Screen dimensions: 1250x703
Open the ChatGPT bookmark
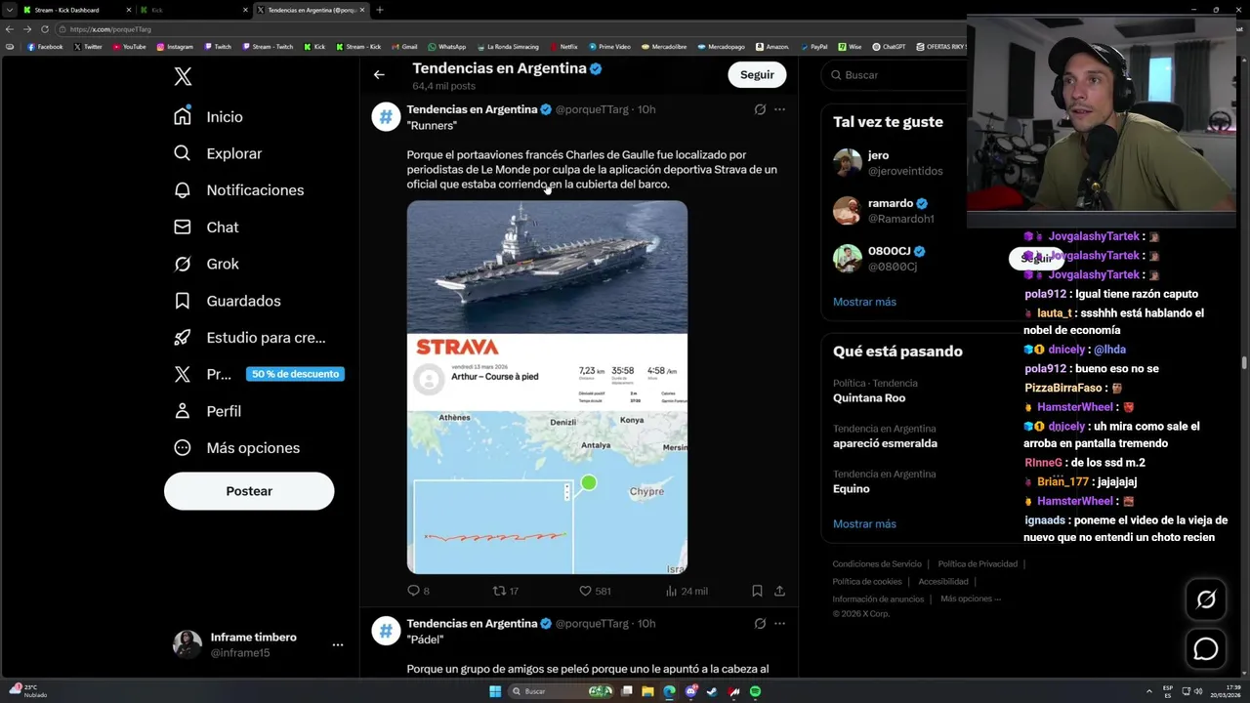point(889,47)
